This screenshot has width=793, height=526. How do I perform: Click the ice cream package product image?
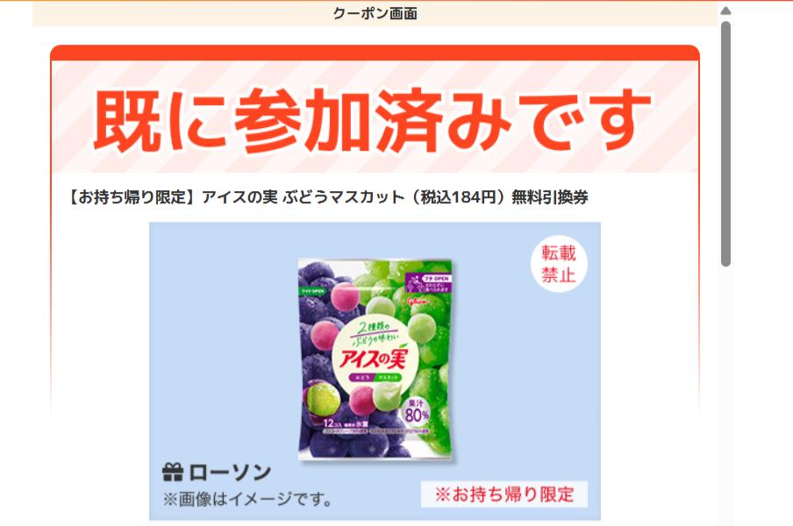375,359
